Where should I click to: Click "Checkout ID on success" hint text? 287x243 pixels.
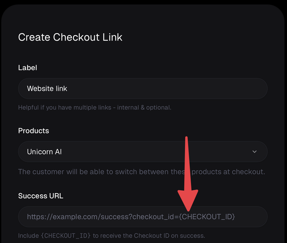click(169, 236)
